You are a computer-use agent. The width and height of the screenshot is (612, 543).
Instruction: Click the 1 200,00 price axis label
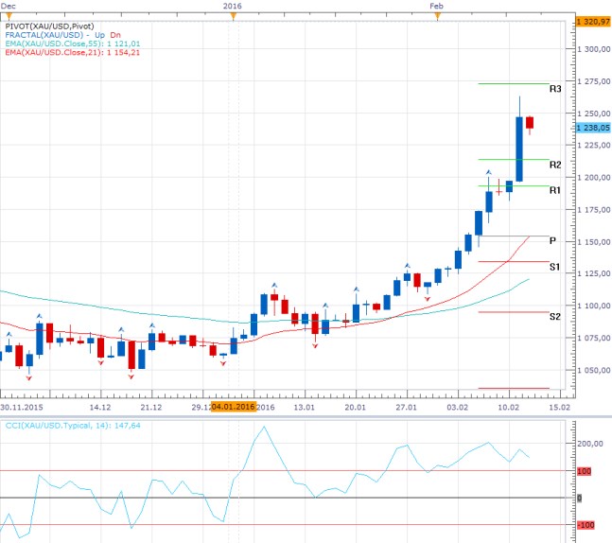594,177
